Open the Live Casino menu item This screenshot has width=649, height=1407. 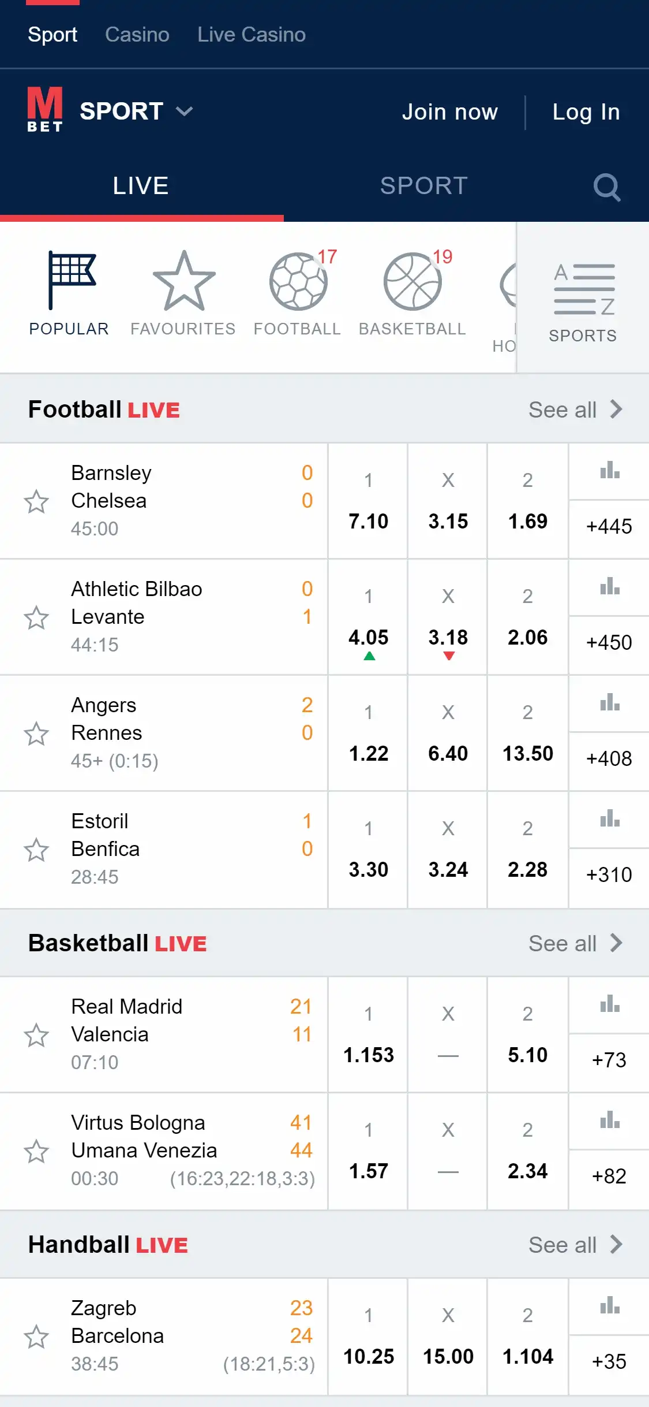click(x=251, y=35)
